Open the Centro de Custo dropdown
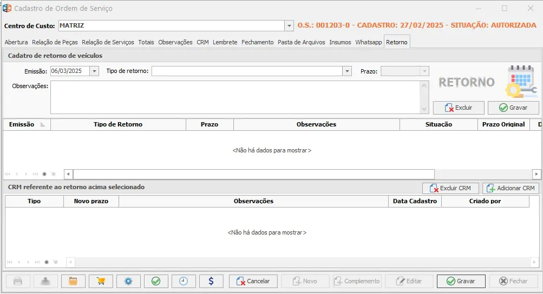543x294 pixels. [289, 25]
